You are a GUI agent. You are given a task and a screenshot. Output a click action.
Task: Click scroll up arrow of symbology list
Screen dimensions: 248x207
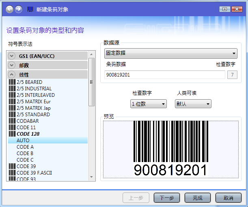(91, 54)
